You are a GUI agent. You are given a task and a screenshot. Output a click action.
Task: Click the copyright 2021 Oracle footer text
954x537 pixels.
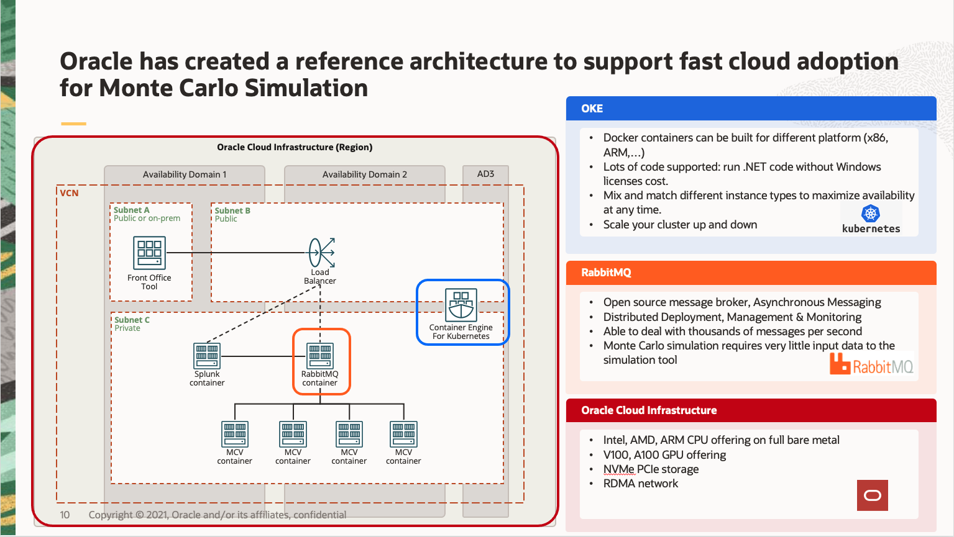218,515
